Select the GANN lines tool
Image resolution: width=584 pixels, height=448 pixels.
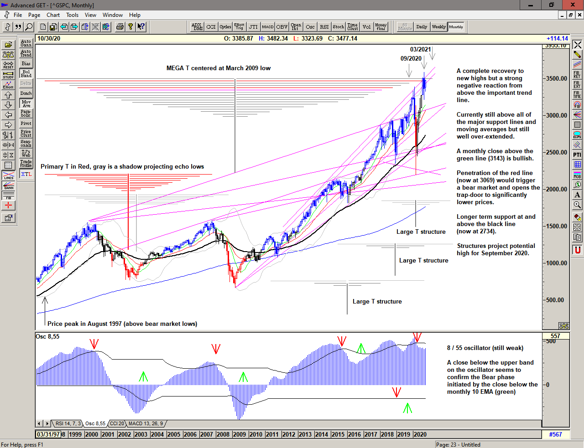[x=8, y=185]
